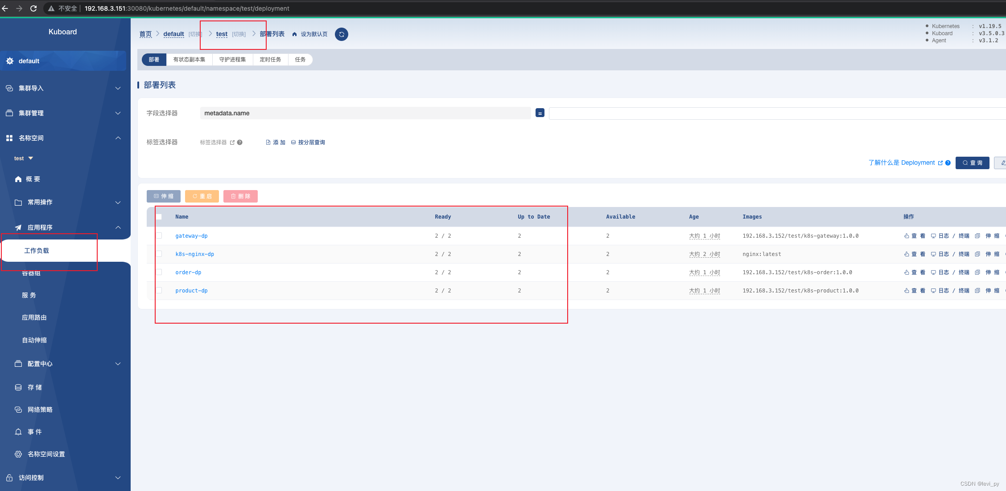Viewport: 1006px width, 491px height.
Task: Click the 集群管理 sidebar icon
Action: coord(9,113)
